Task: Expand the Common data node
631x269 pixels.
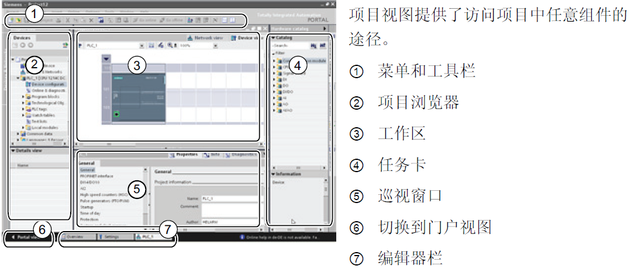Action: (x=18, y=134)
